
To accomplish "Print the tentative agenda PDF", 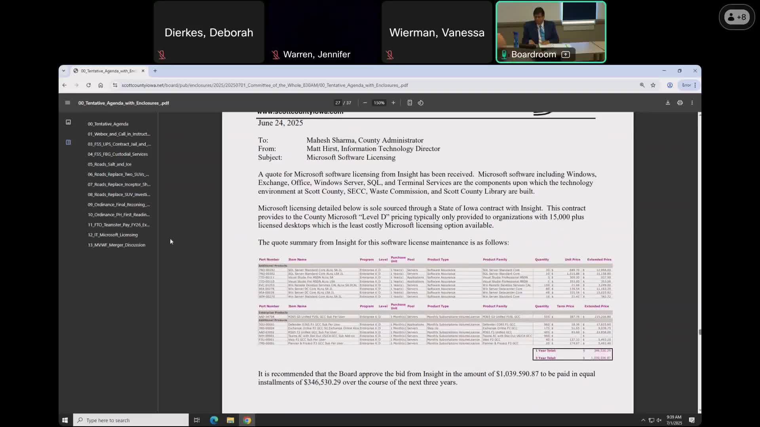I will point(680,102).
